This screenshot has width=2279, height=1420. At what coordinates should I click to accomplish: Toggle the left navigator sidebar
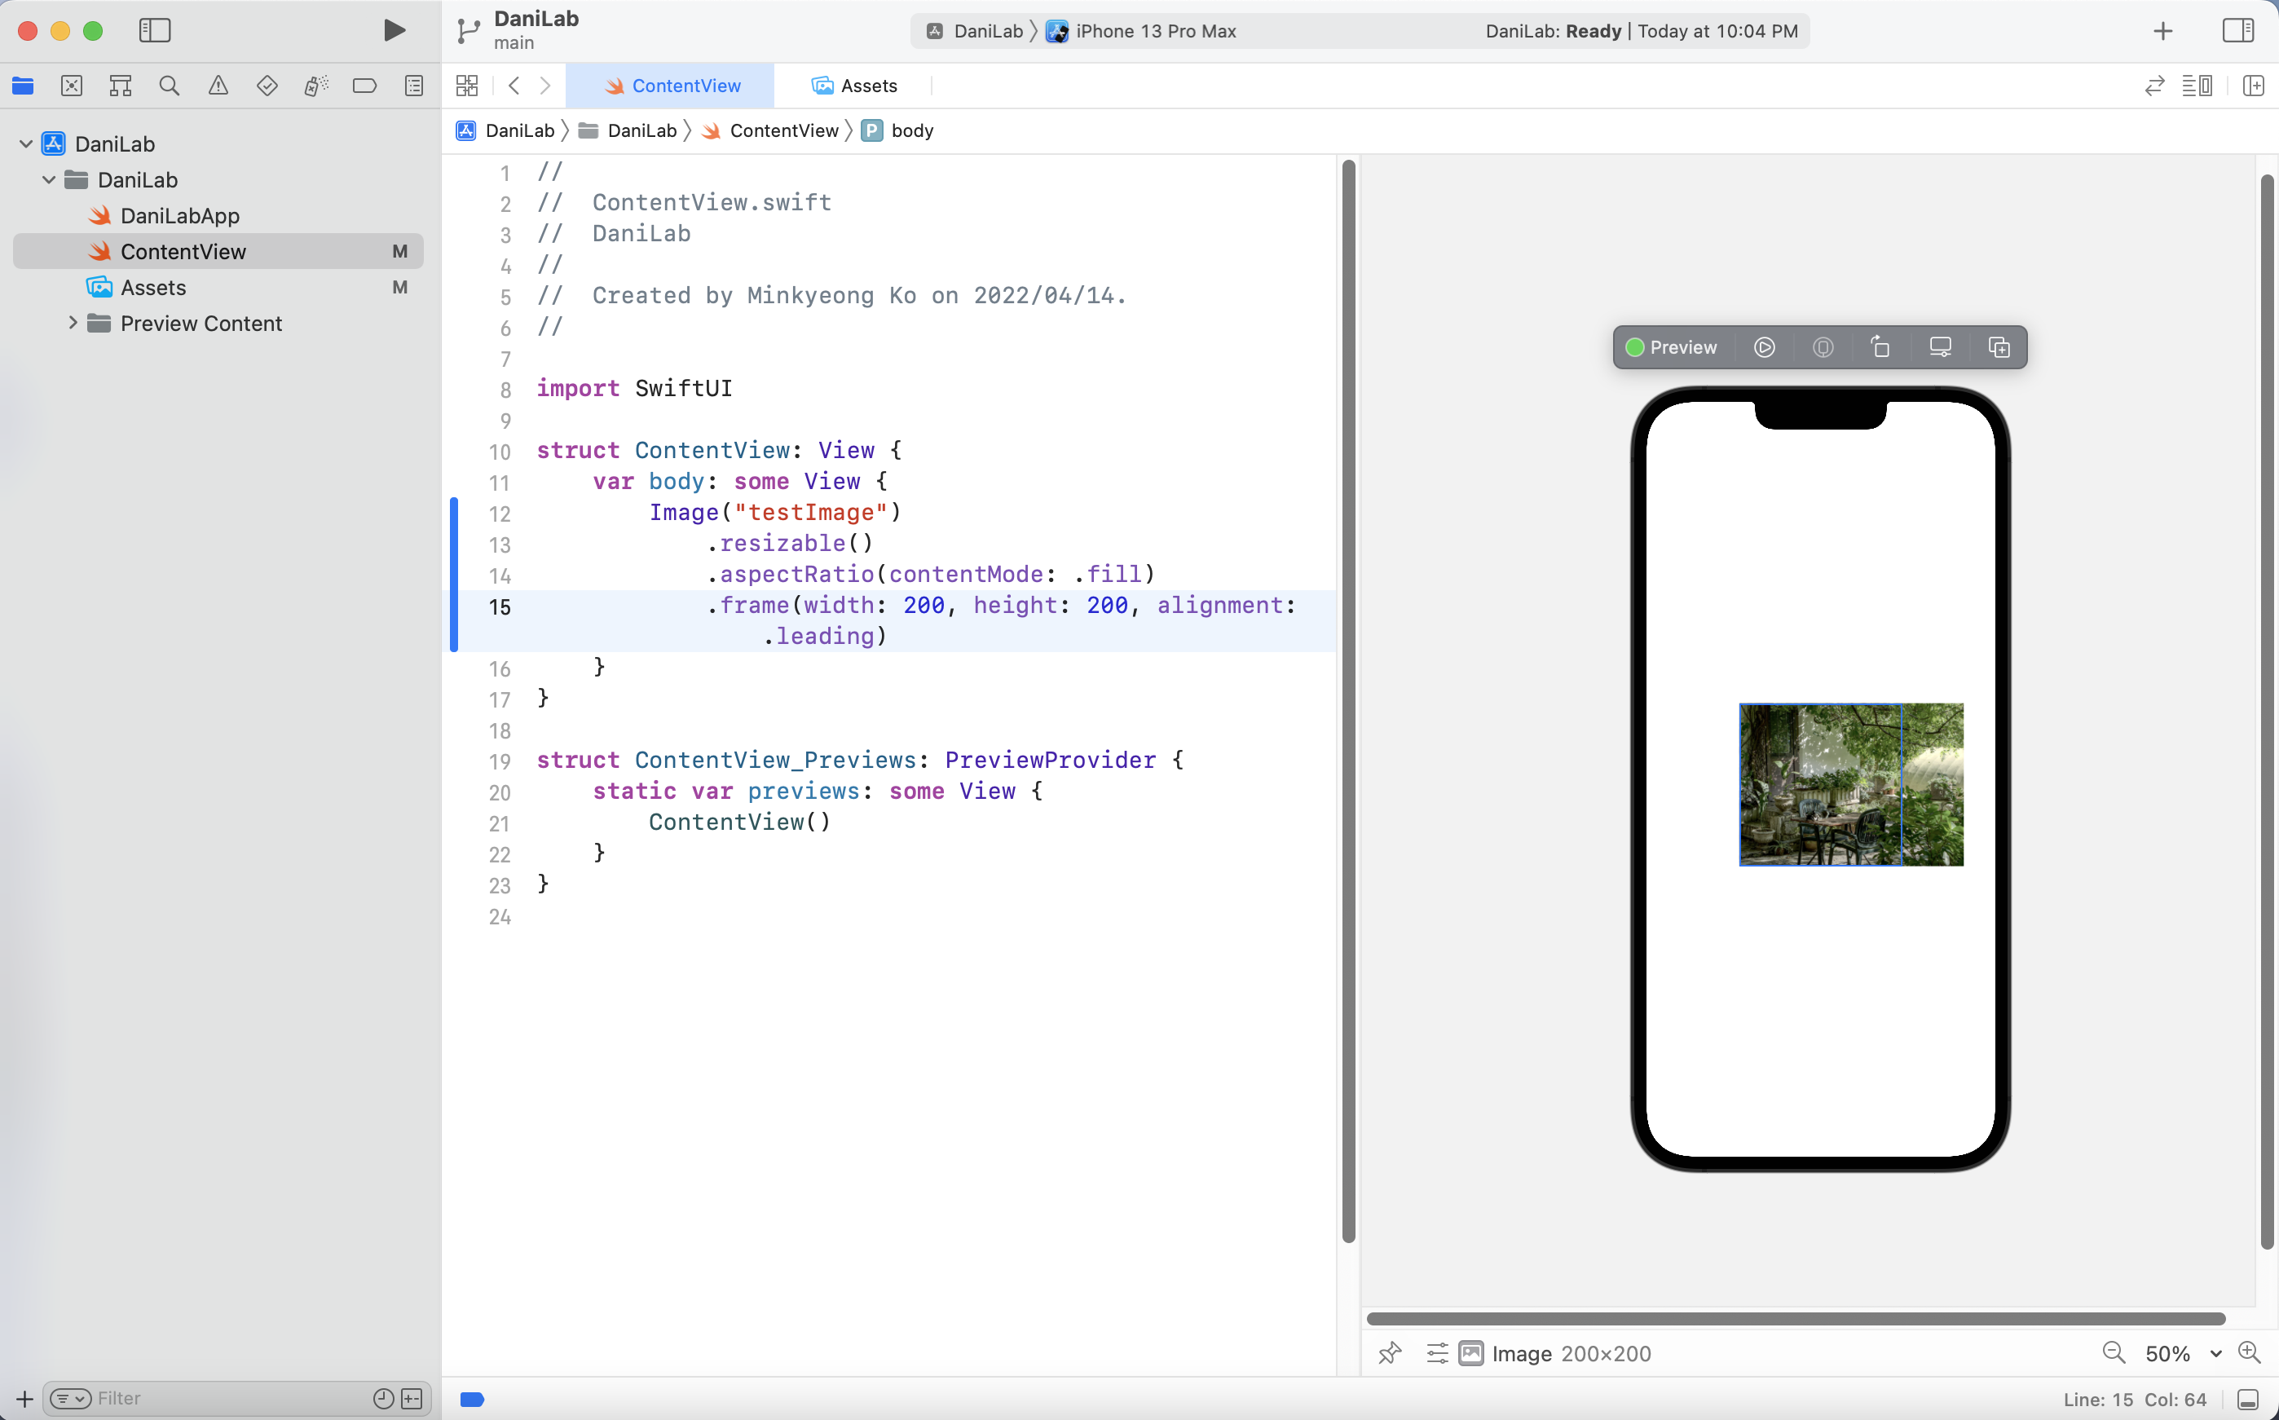point(155,30)
